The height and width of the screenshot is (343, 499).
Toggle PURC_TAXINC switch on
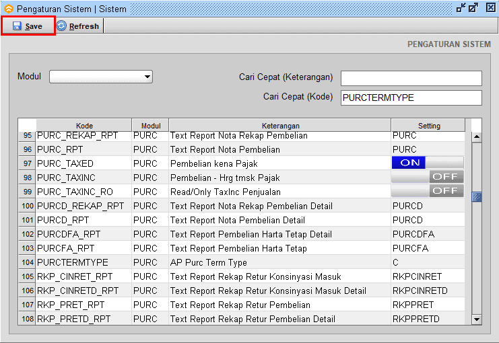[428, 177]
